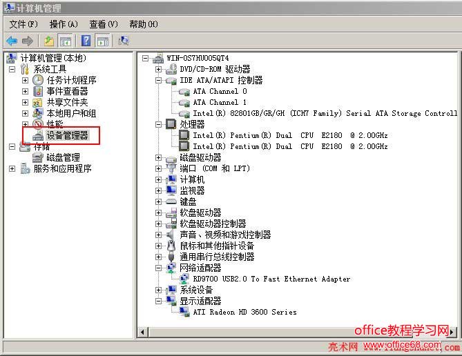Open the 文件(F) menu
This screenshot has width=462, height=356.
click(23, 24)
